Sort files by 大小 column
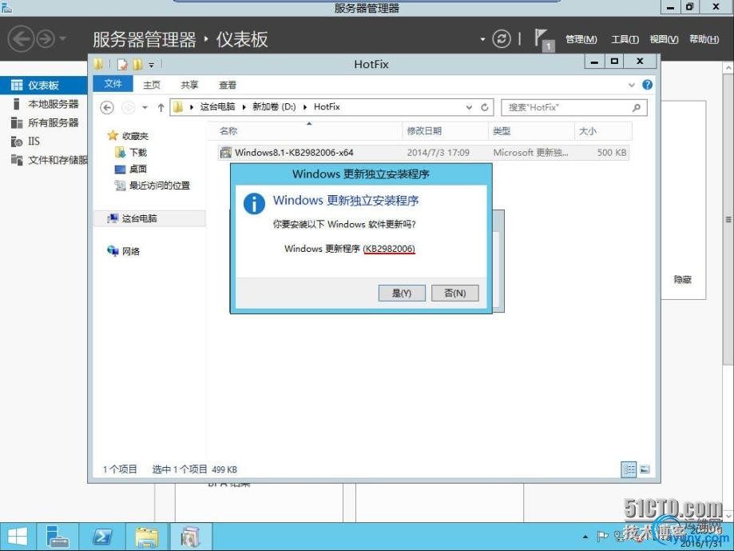The image size is (734, 551). point(603,130)
